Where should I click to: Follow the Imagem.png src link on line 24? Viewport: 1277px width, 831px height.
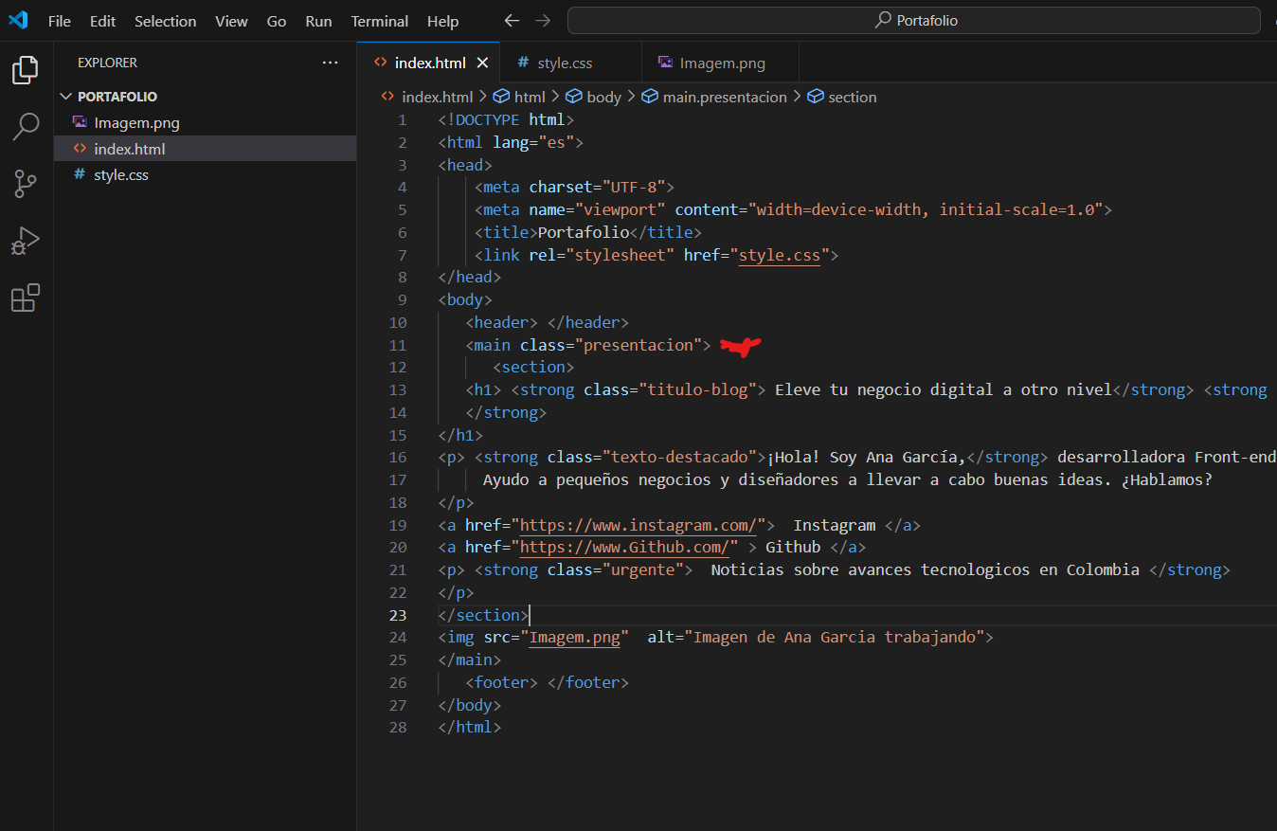pyautogui.click(x=574, y=637)
